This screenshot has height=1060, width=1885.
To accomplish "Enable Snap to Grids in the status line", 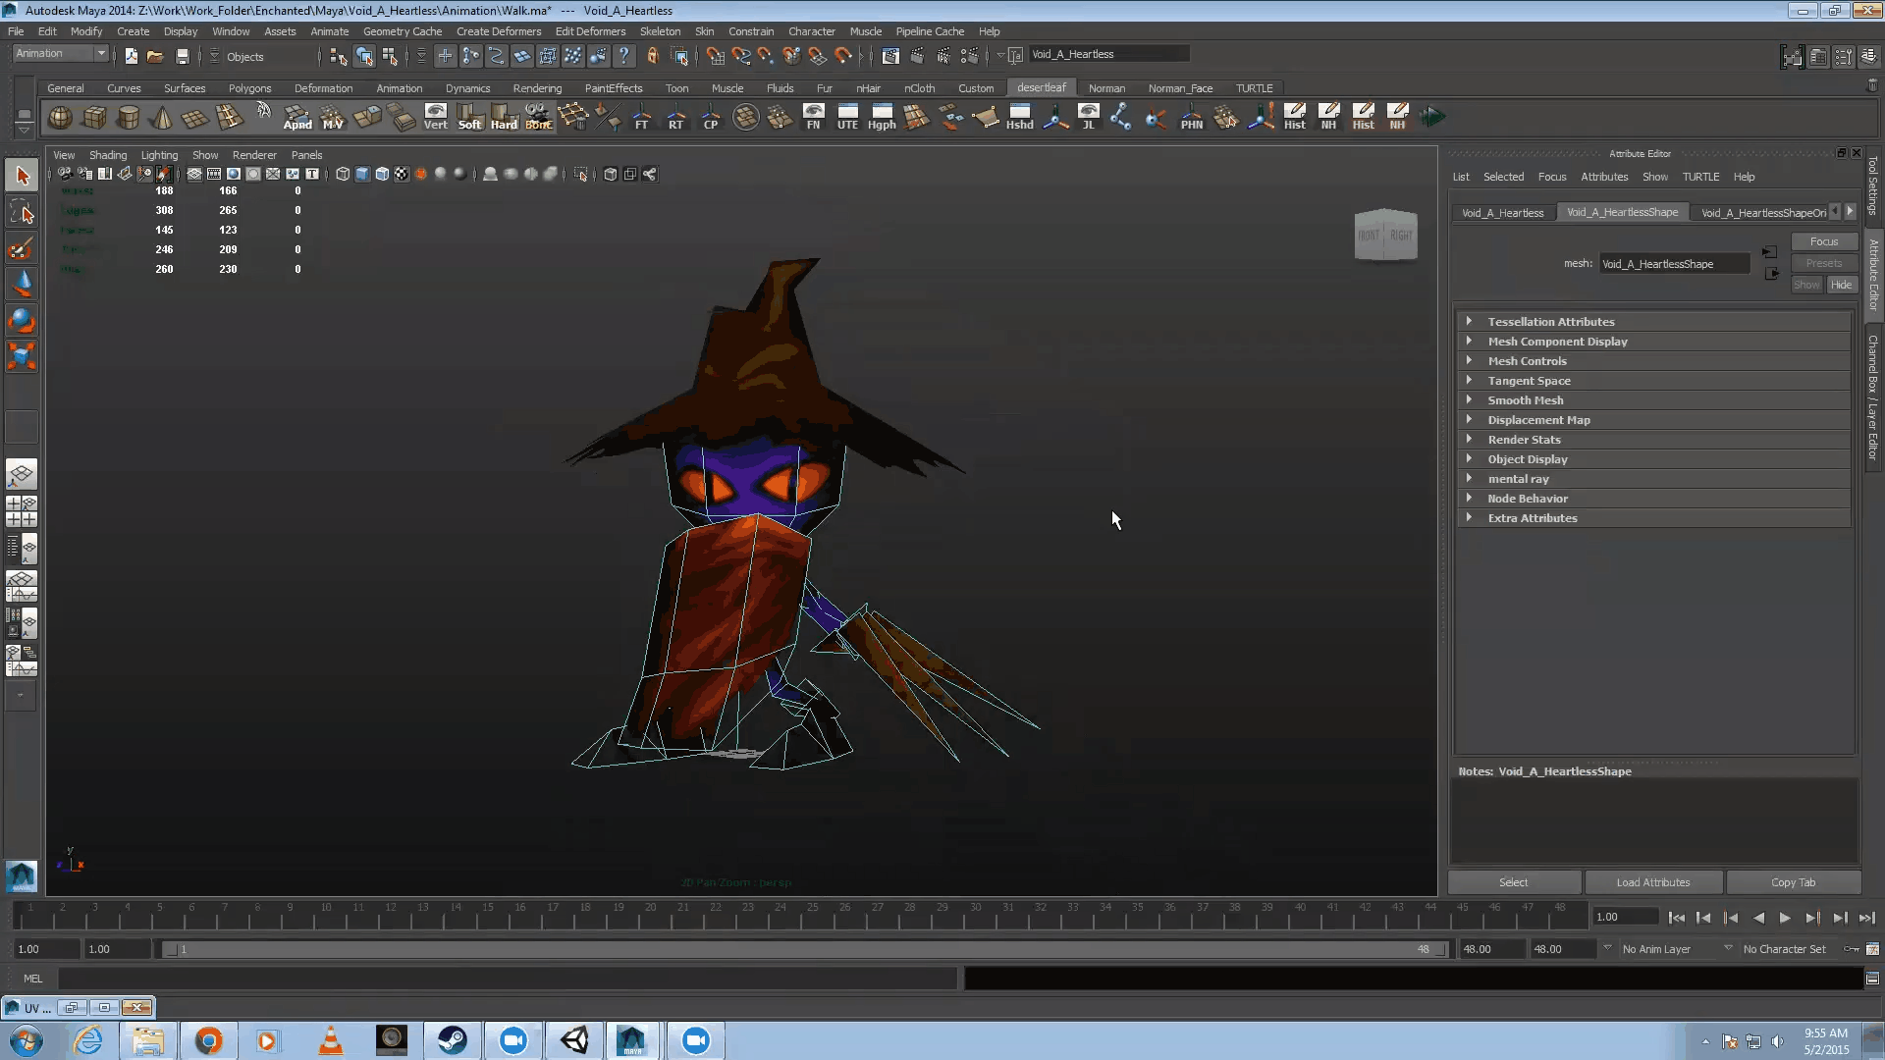I will click(716, 56).
